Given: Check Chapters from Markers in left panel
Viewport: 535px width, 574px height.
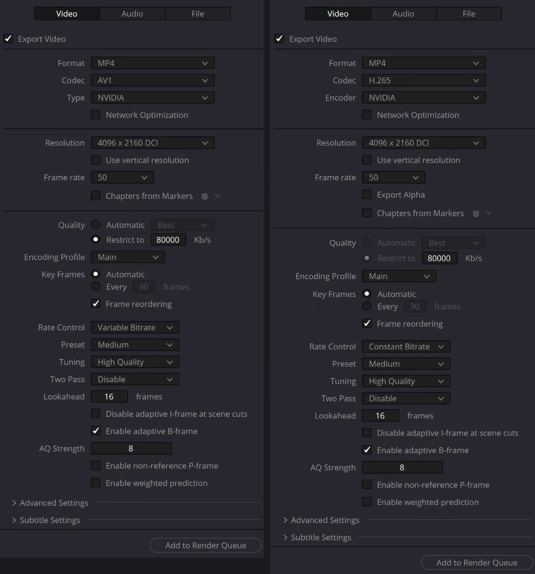Looking at the screenshot, I should click(x=96, y=195).
